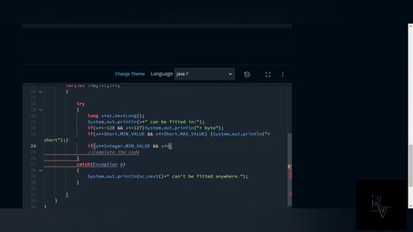413x232 pixels.
Task: Click "Short.MIN_VALUE" in line 23
Action: click(x=124, y=134)
